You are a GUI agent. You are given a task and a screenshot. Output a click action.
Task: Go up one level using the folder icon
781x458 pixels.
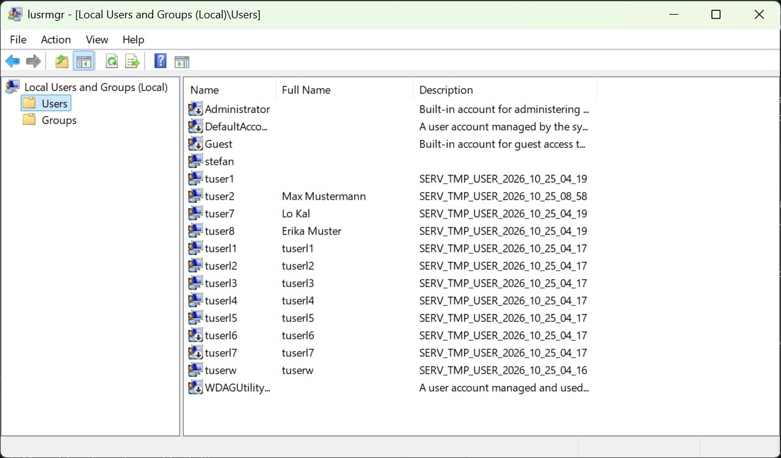[62, 61]
